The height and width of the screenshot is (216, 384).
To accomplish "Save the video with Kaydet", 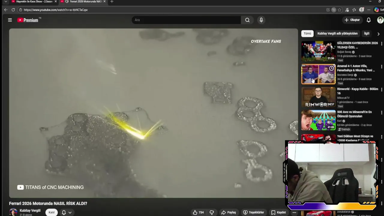I will pos(278,212).
